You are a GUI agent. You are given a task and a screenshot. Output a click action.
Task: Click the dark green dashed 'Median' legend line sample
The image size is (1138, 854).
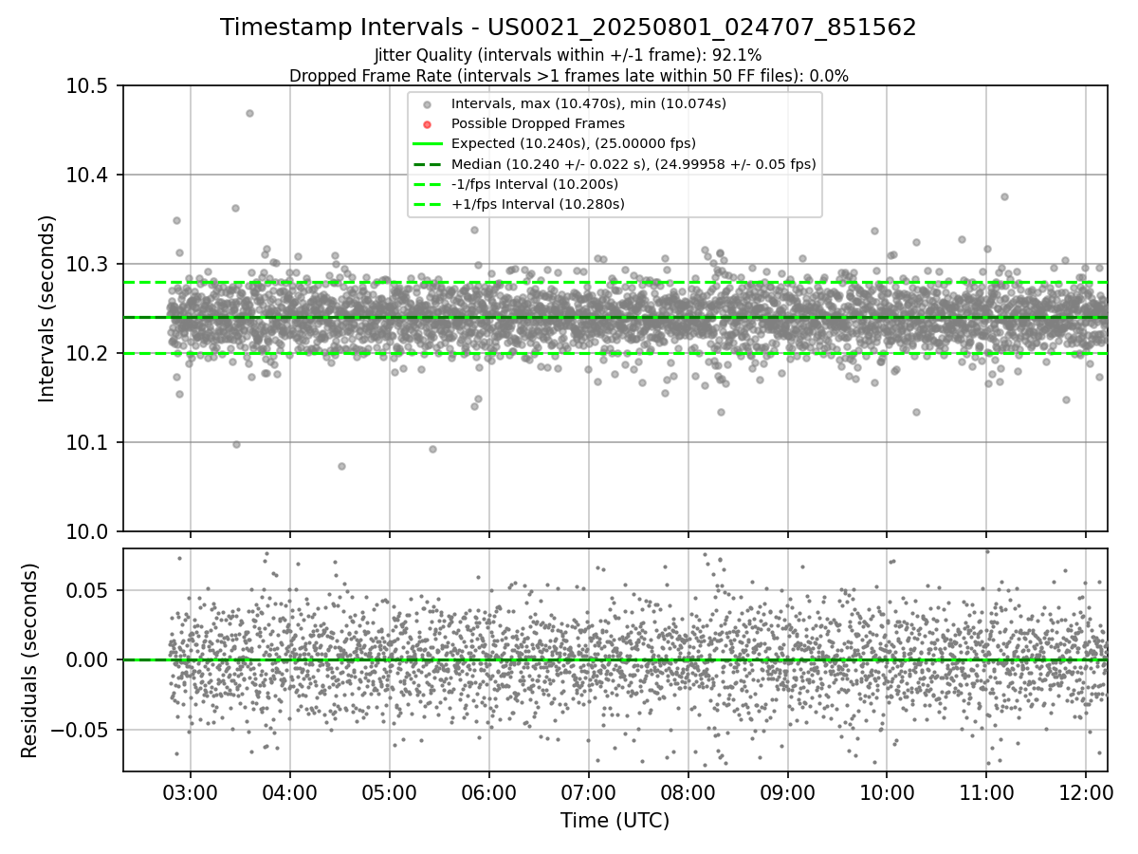(427, 164)
